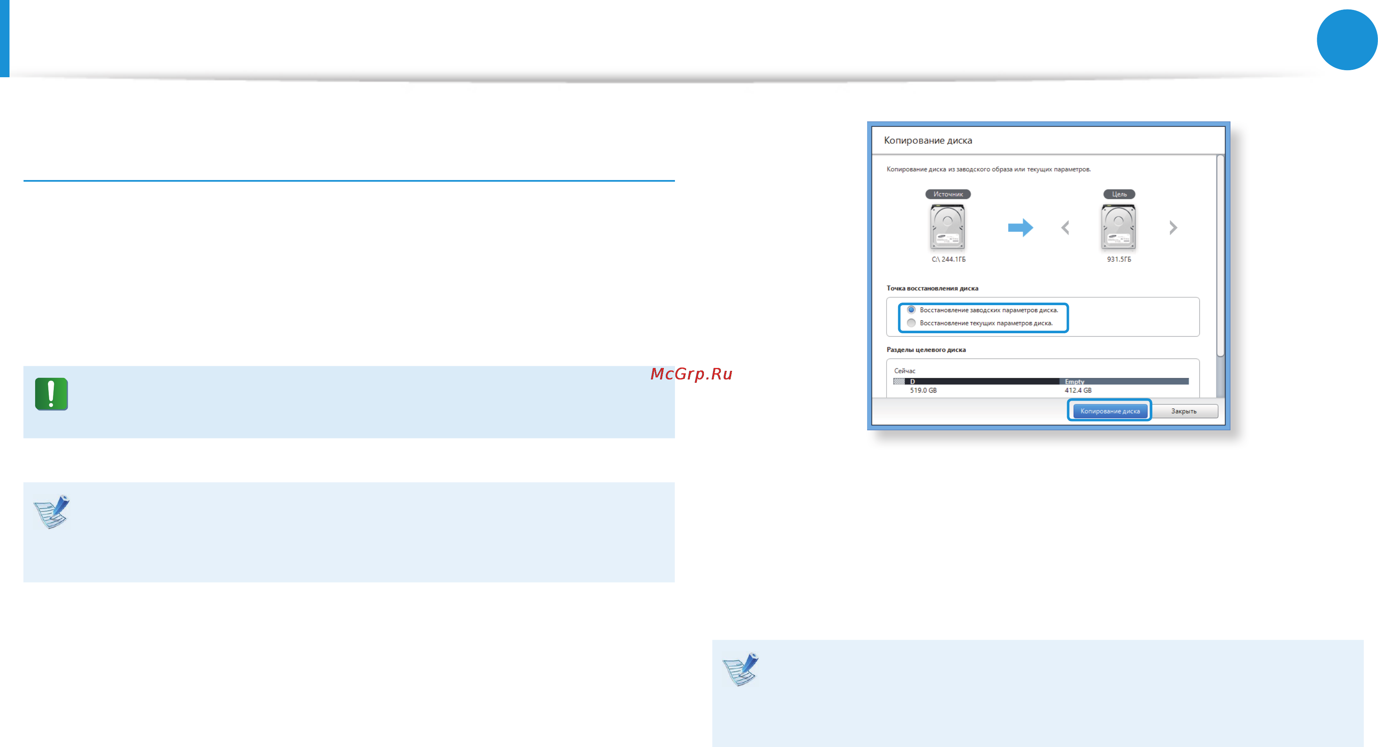
Task: Click the dialog vertical scrollbar
Action: click(1220, 275)
